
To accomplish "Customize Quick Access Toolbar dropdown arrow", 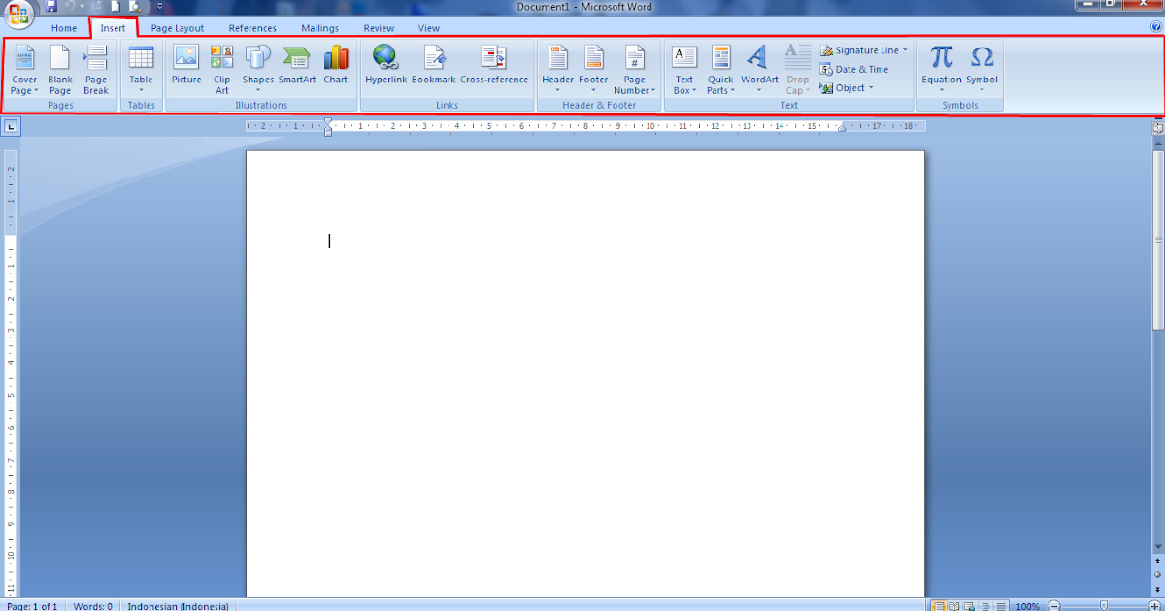I will [x=160, y=6].
